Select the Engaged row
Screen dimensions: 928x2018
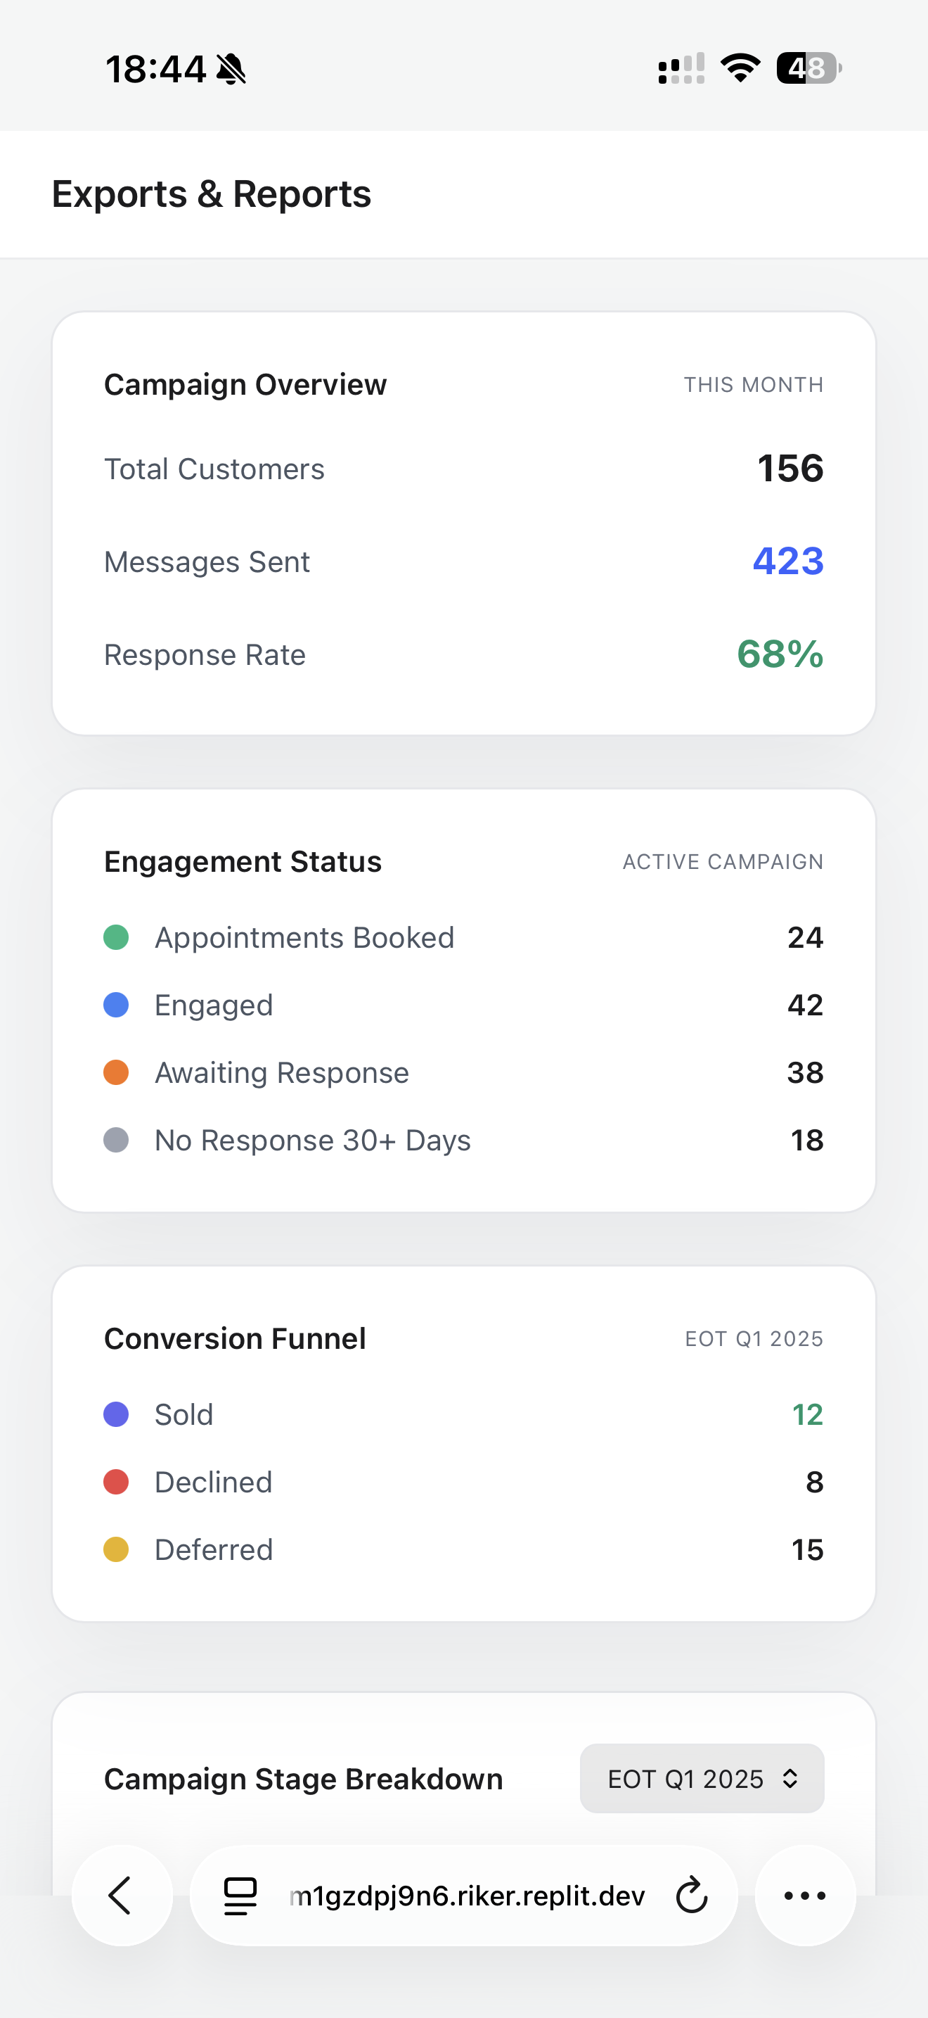coord(463,1004)
